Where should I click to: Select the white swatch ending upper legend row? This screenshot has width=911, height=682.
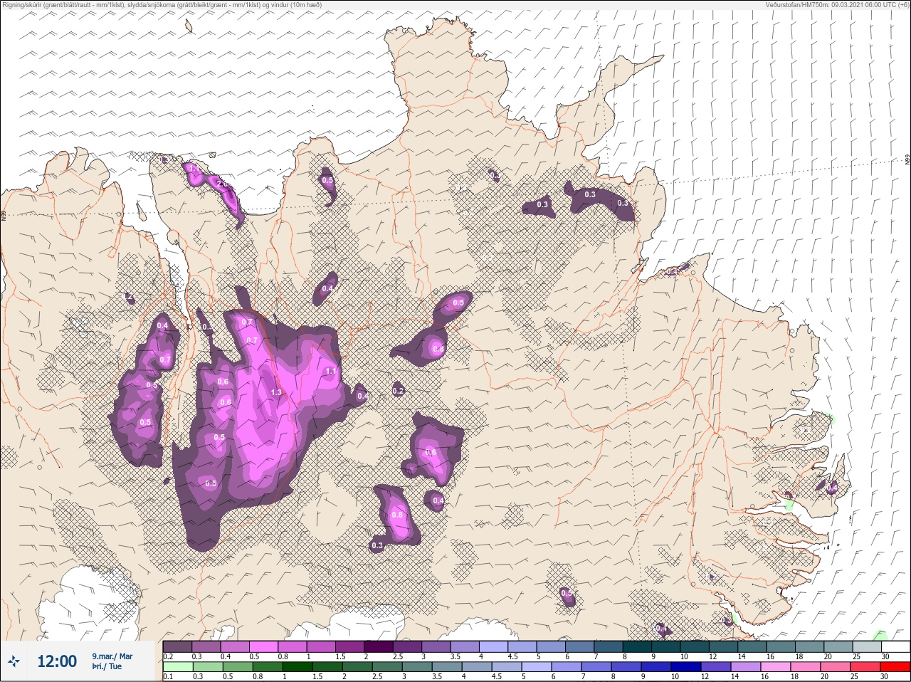895,646
